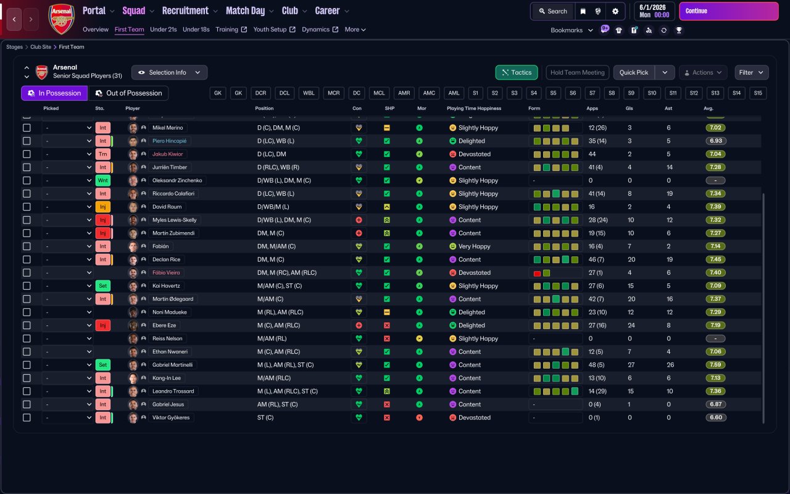The image size is (790, 494).
Task: Click the condition heart icon for Kai Havertz
Action: [x=359, y=286]
